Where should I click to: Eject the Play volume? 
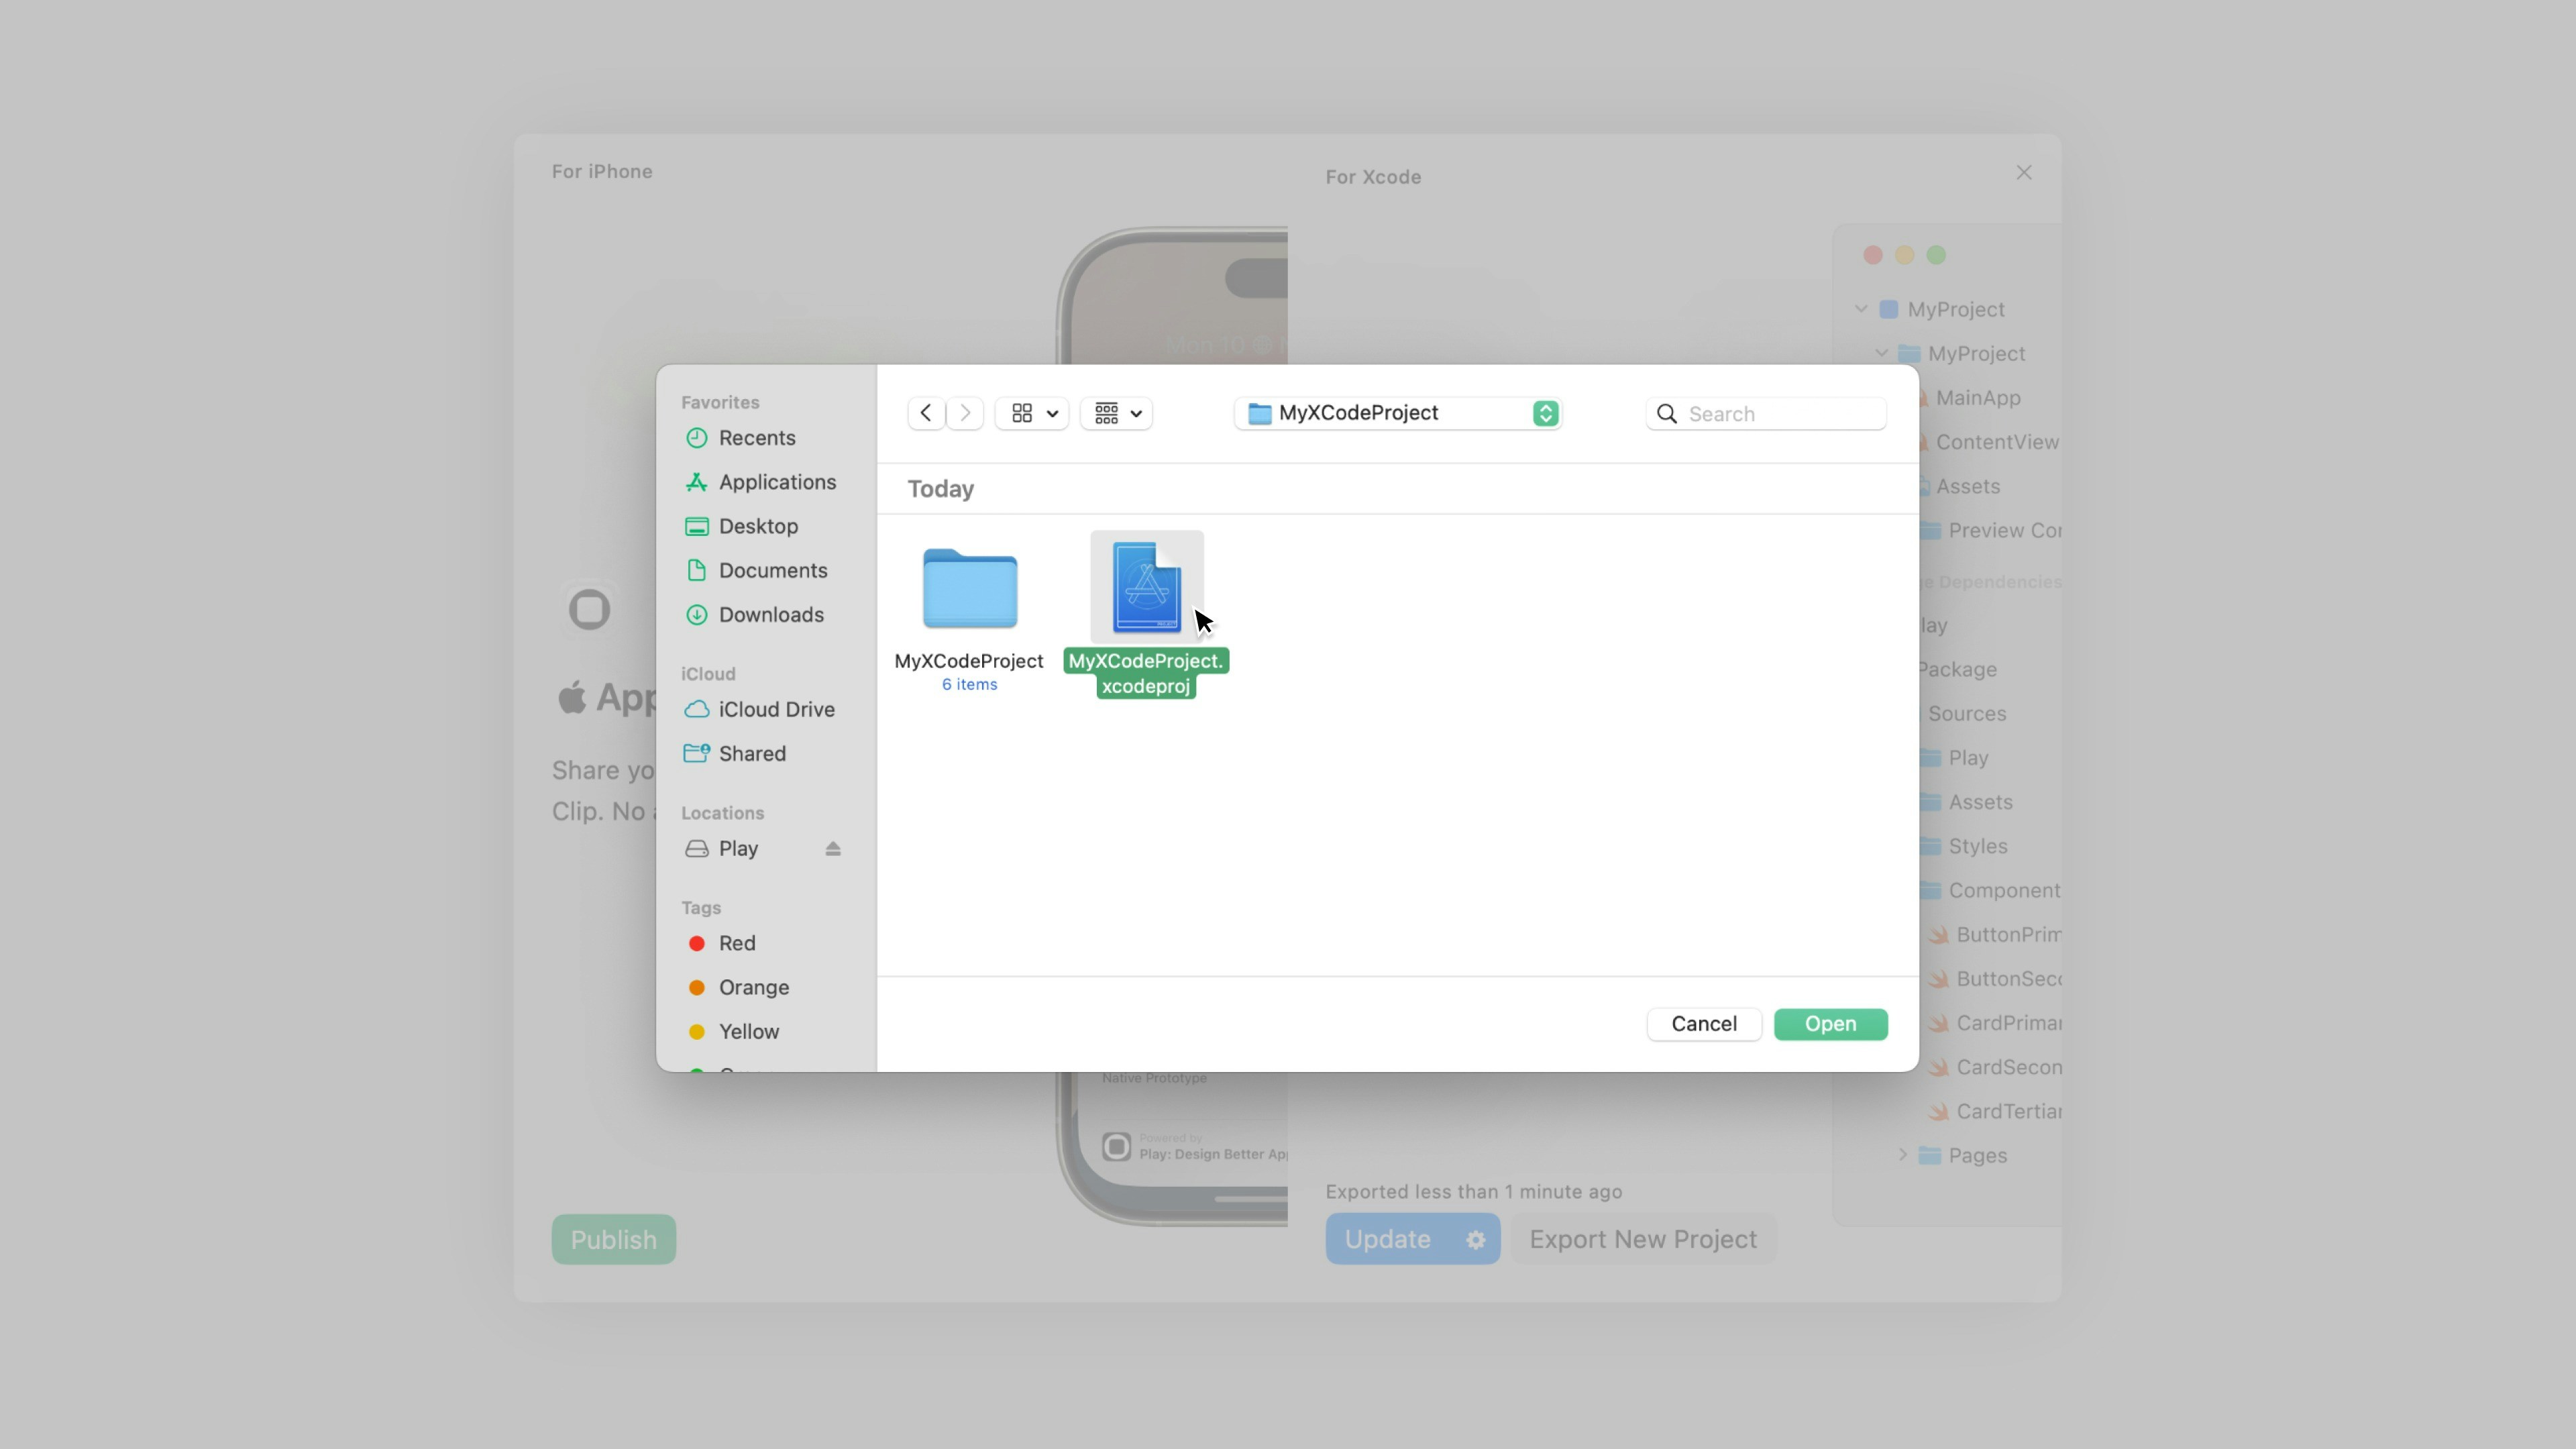pyautogui.click(x=832, y=849)
